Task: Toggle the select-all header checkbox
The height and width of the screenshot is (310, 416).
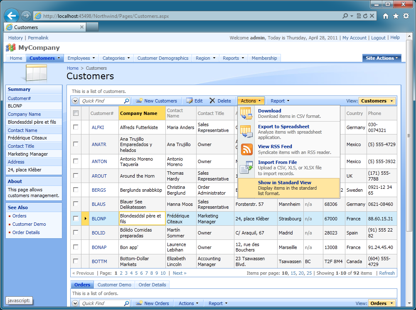Action: [x=76, y=113]
